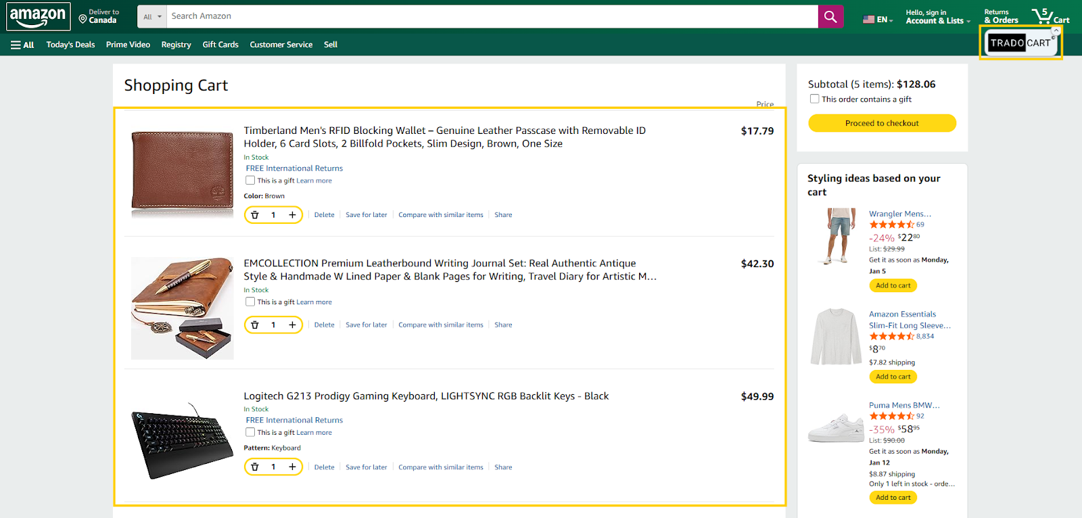Open the Logitech keyboard product image
The height and width of the screenshot is (518, 1082).
(182, 441)
